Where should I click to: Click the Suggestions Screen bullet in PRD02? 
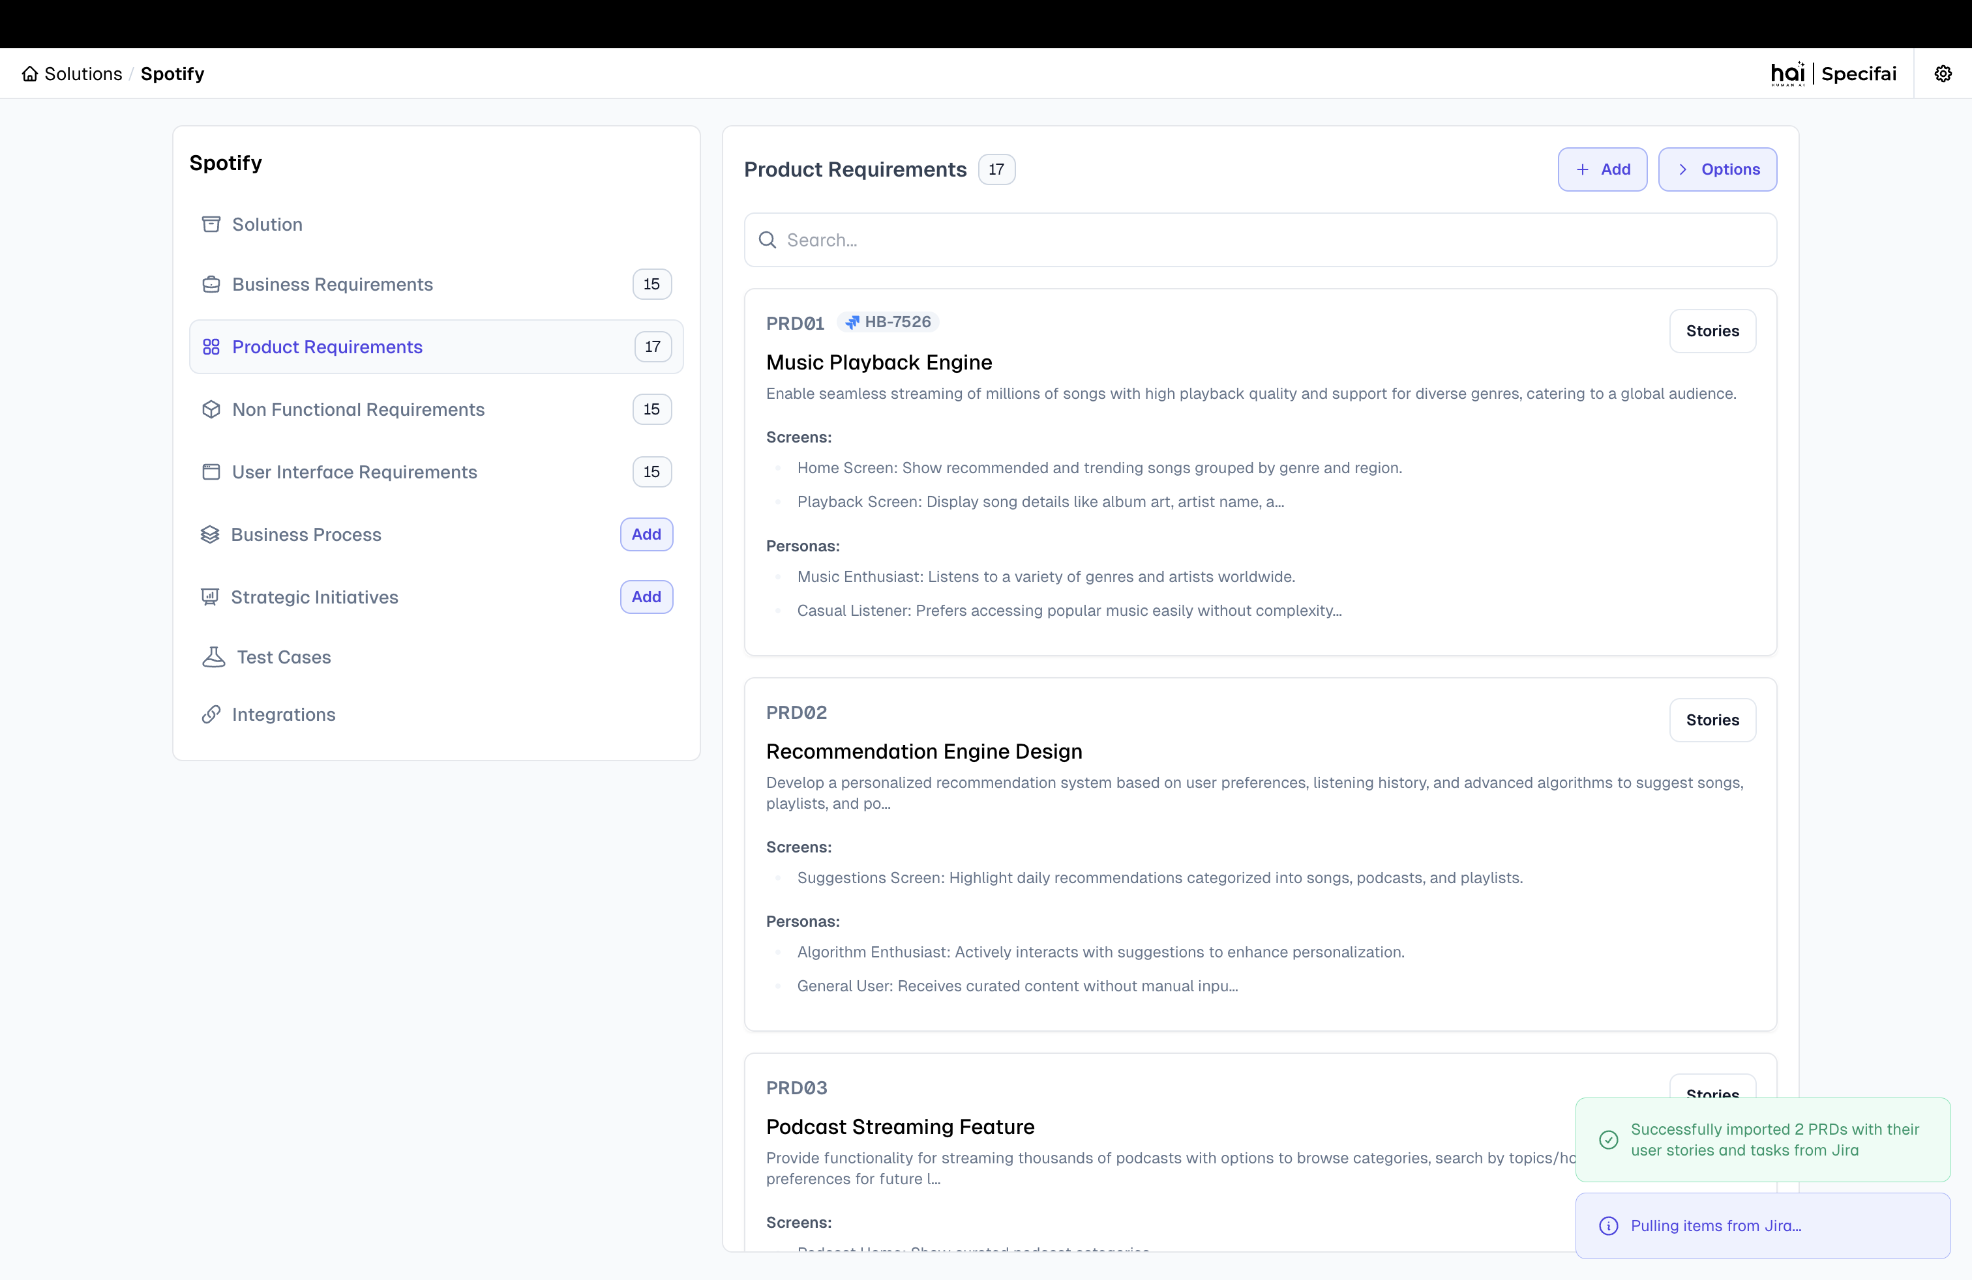click(x=1160, y=879)
